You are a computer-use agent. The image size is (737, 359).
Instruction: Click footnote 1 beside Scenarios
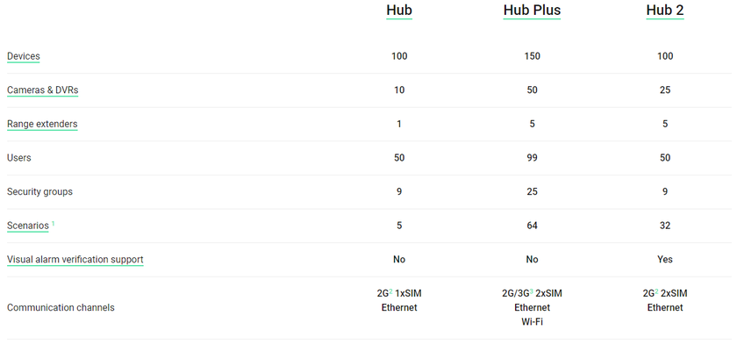point(54,223)
